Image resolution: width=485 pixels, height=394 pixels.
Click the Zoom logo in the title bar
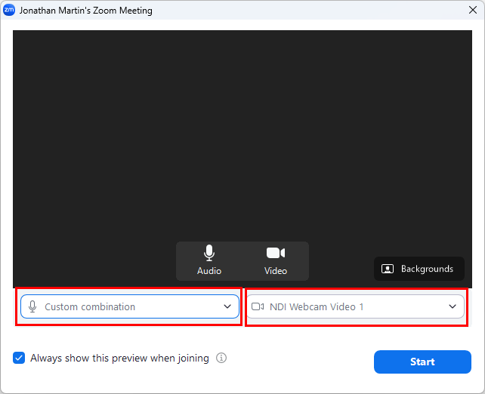pyautogui.click(x=8, y=10)
